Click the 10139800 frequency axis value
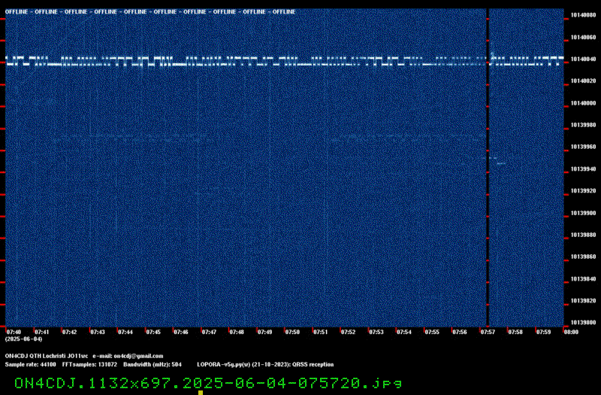Screen dimensions: 601x395 584,323
